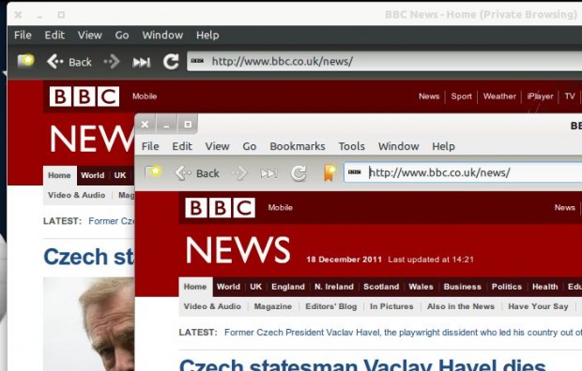Viewport: 582px width, 371px height.
Task: Click News link in private window BBC header
Action: 429,96
